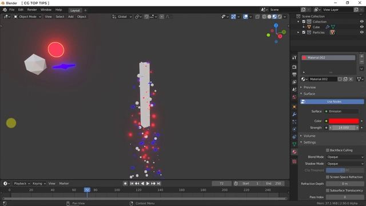This screenshot has height=206, width=366.
Task: Enable Subsurface Translucency checkbox
Action: point(328,191)
